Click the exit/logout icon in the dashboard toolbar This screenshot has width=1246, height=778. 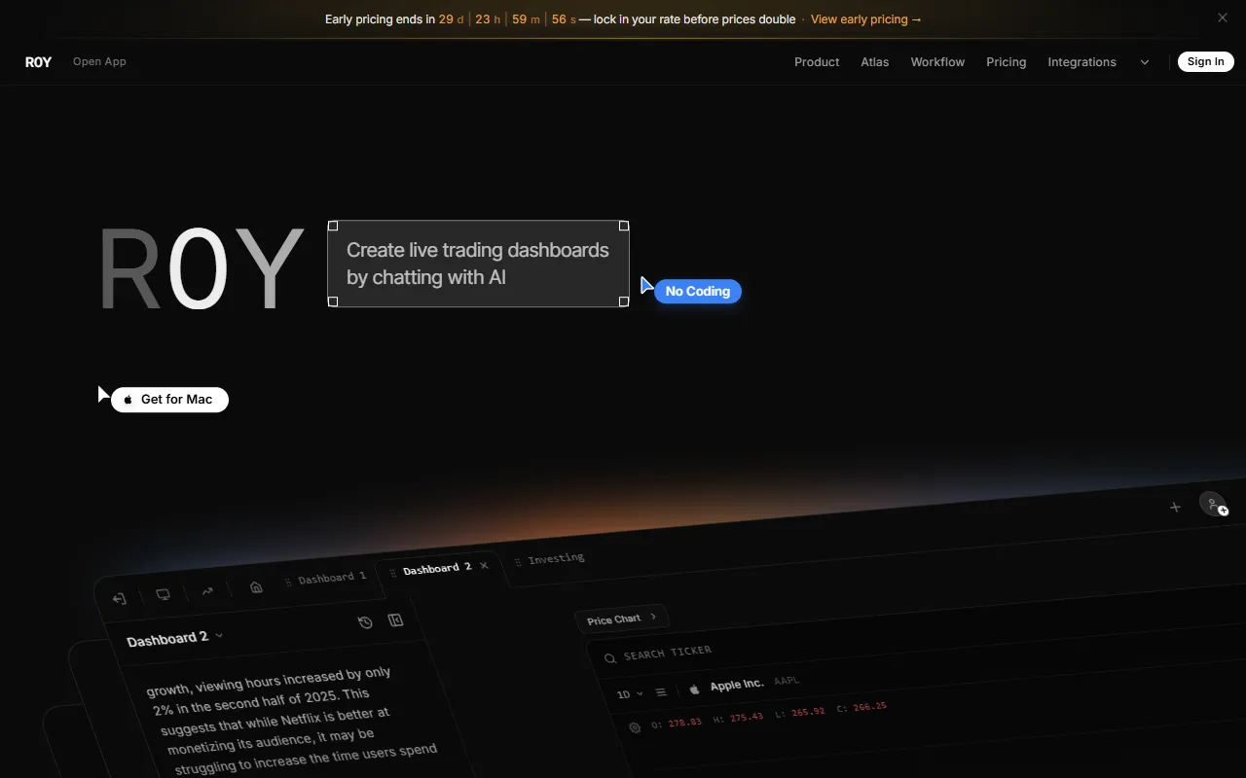coord(120,598)
